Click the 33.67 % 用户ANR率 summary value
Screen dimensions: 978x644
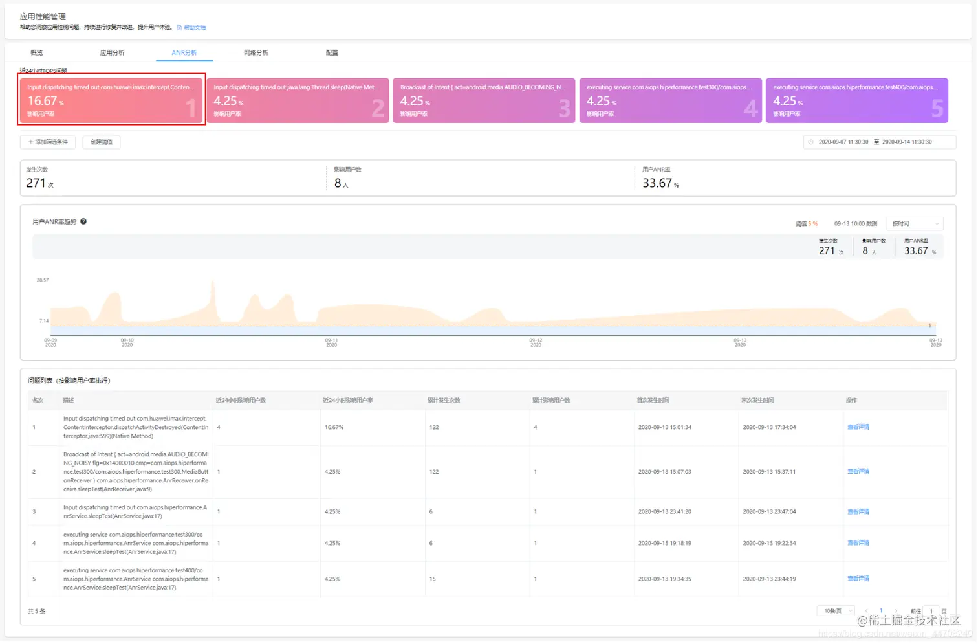(x=660, y=183)
